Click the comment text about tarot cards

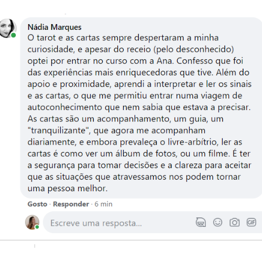(x=139, y=113)
